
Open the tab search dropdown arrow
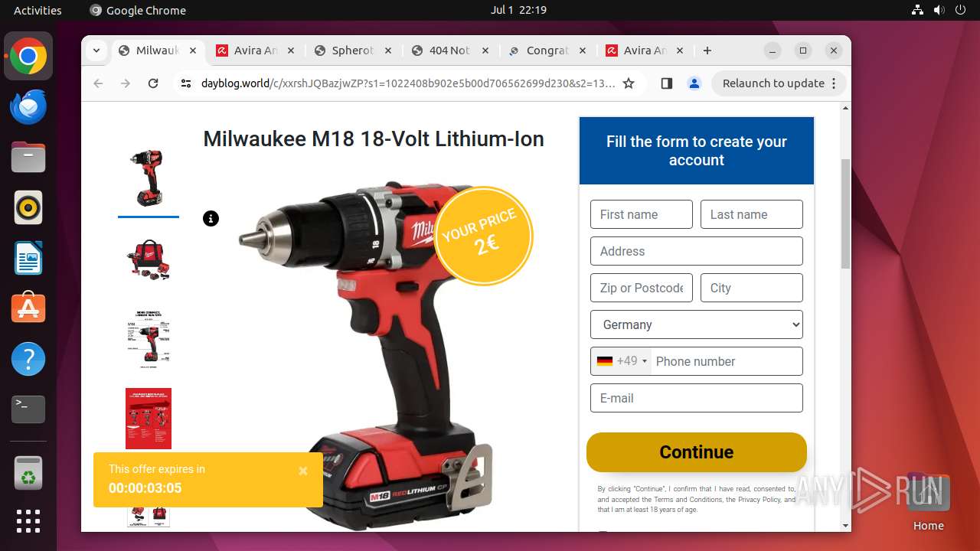click(96, 51)
